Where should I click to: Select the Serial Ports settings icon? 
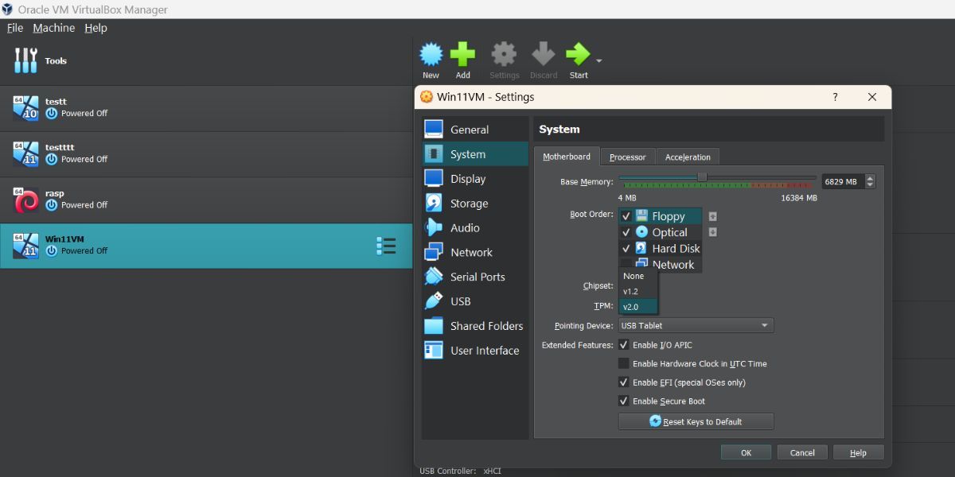tap(434, 277)
